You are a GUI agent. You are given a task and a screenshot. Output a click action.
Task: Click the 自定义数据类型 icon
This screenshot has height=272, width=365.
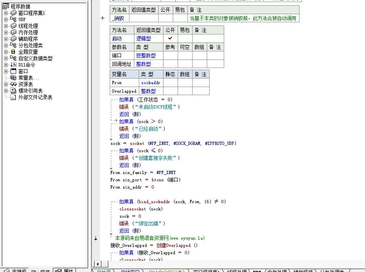pos(13,58)
